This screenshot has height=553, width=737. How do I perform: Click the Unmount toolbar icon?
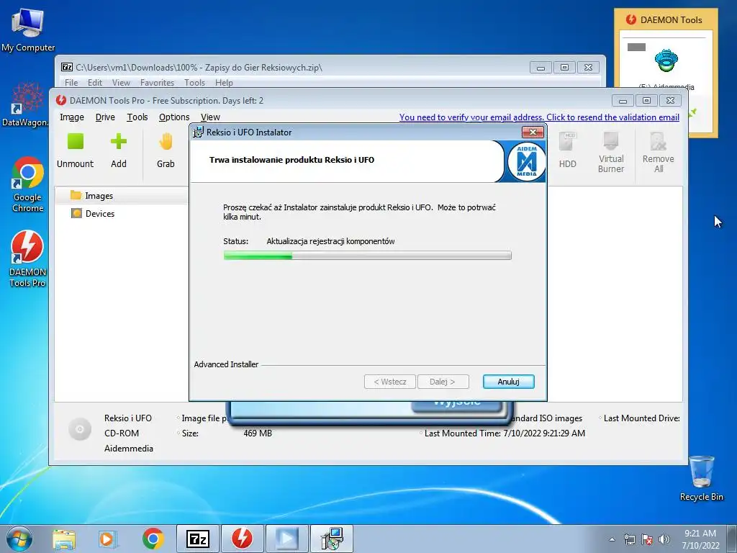tap(75, 150)
